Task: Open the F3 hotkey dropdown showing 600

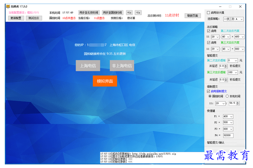Action: pos(228,129)
